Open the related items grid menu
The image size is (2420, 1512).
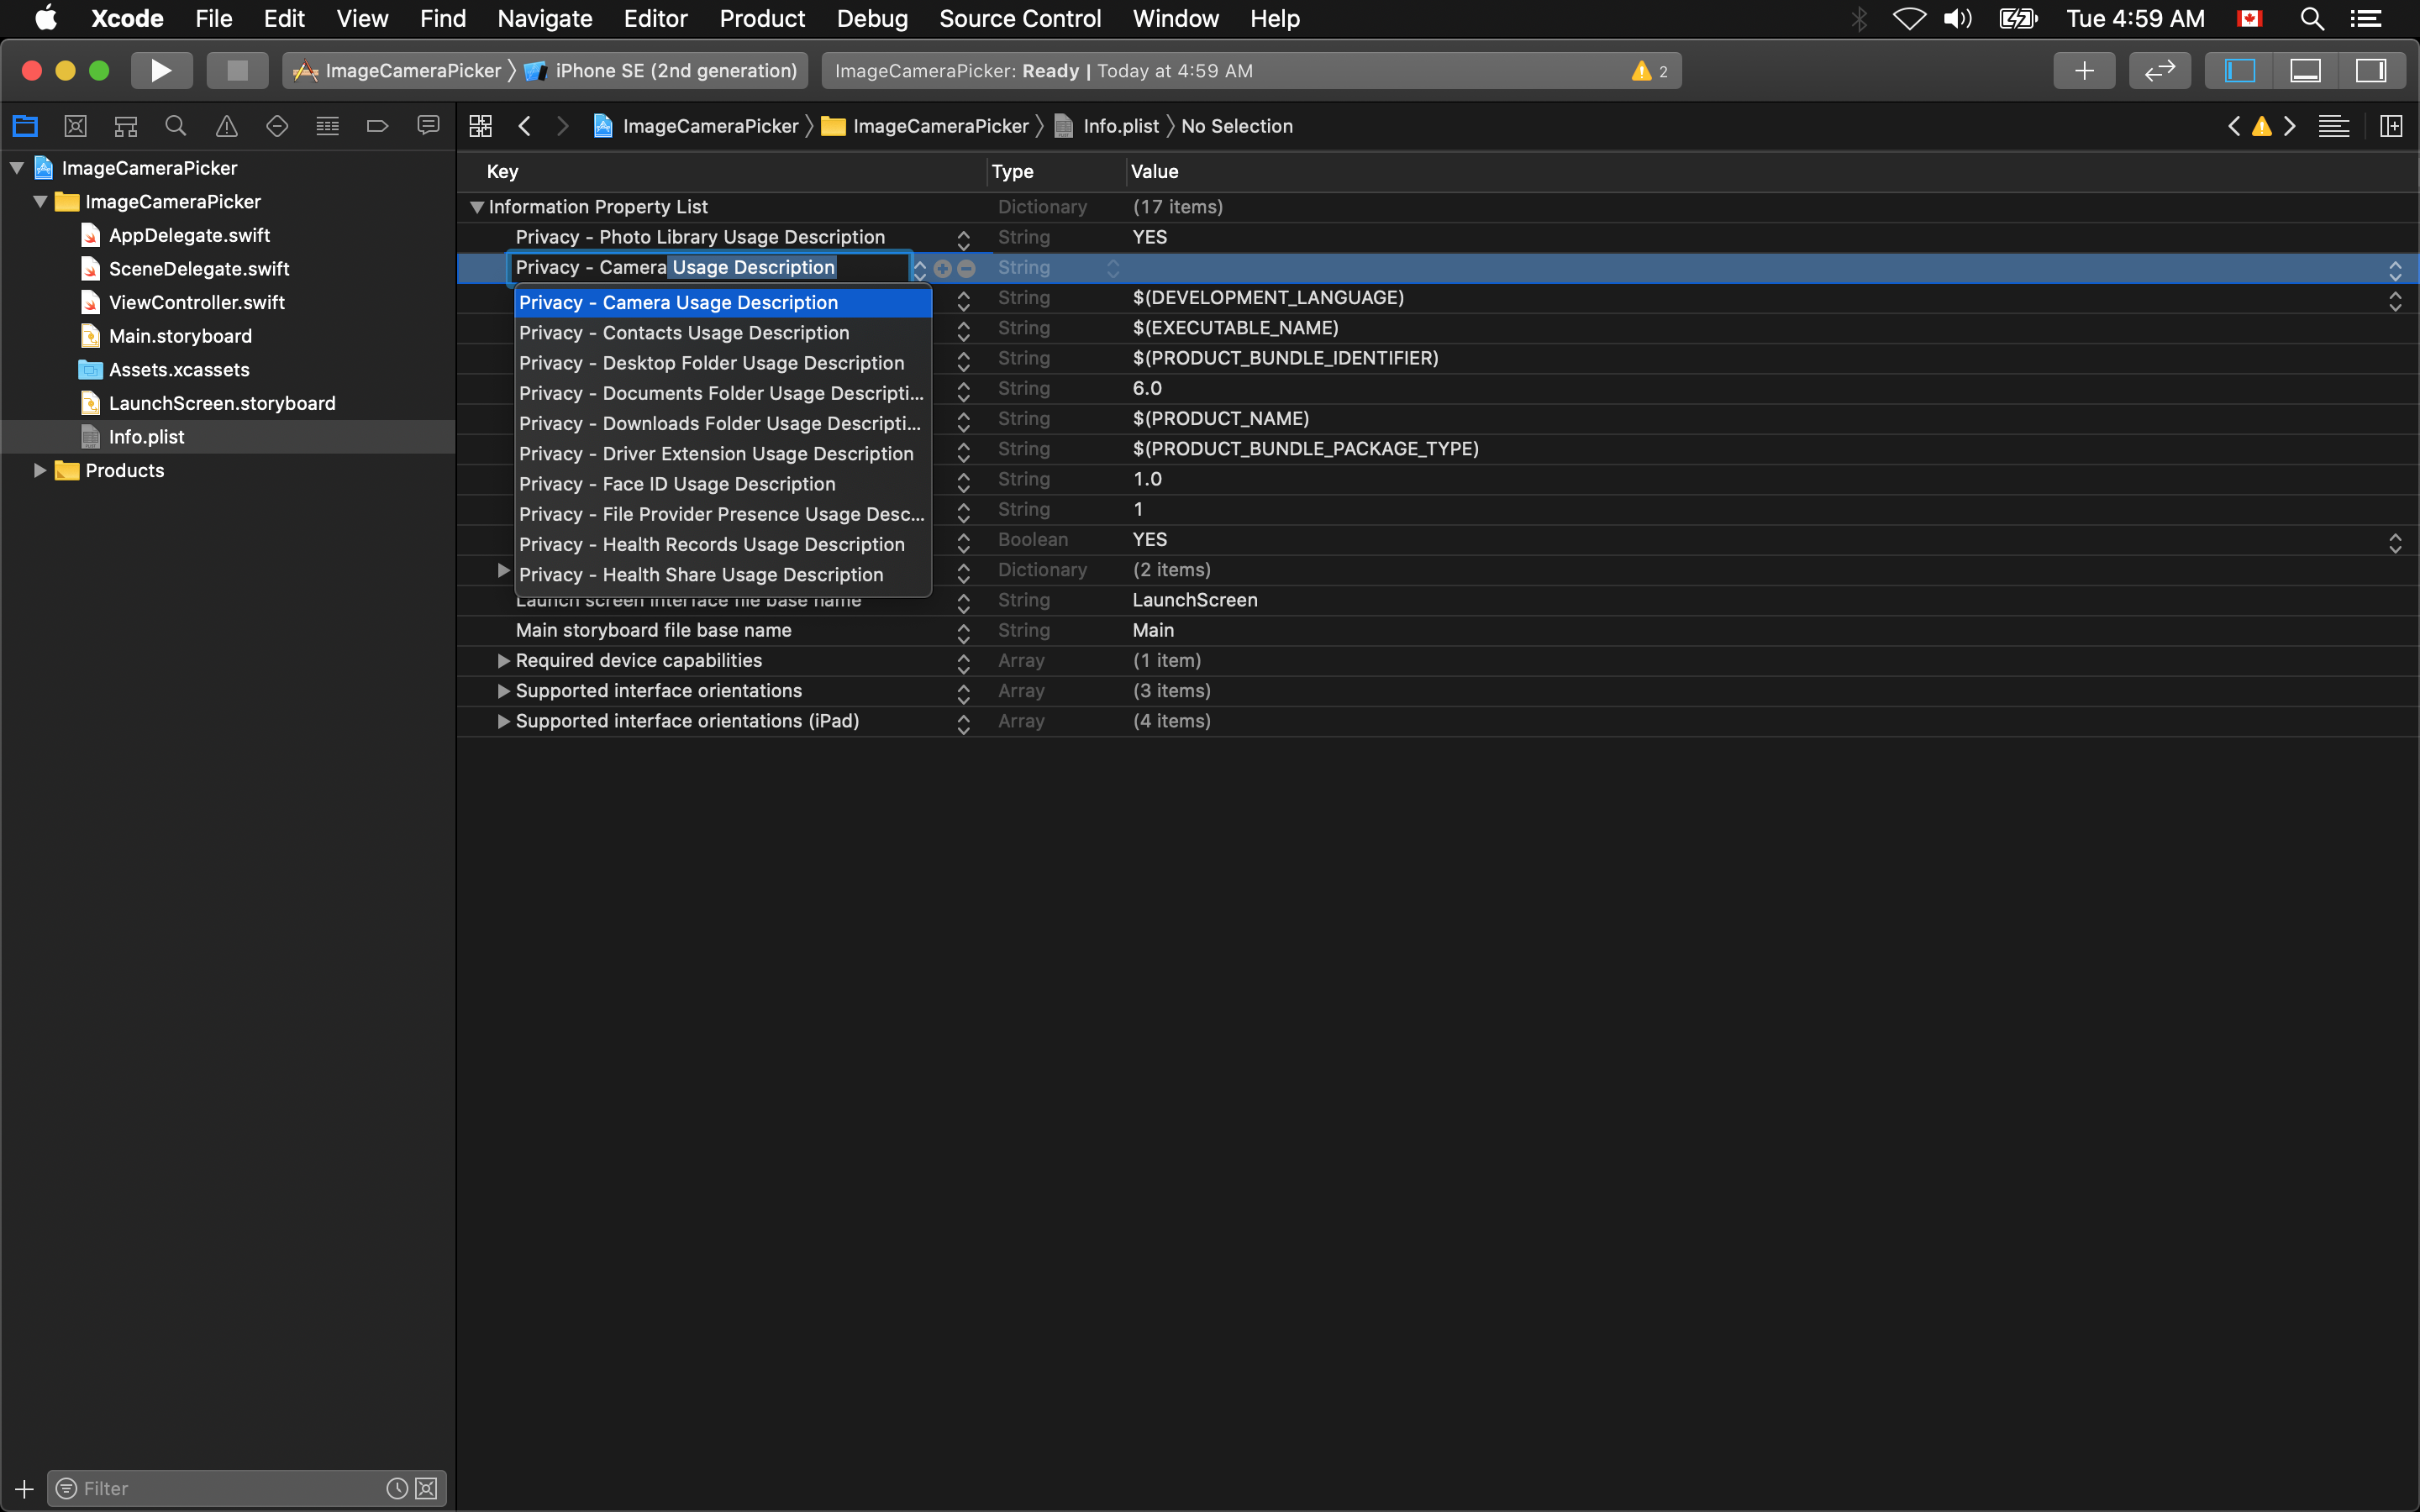coord(481,126)
